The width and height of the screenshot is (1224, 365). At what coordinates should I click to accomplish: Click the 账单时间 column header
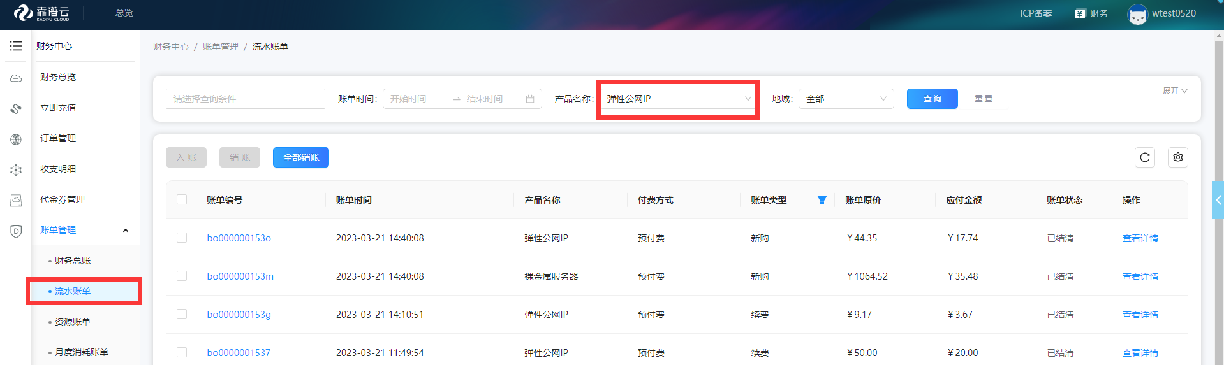[354, 200]
